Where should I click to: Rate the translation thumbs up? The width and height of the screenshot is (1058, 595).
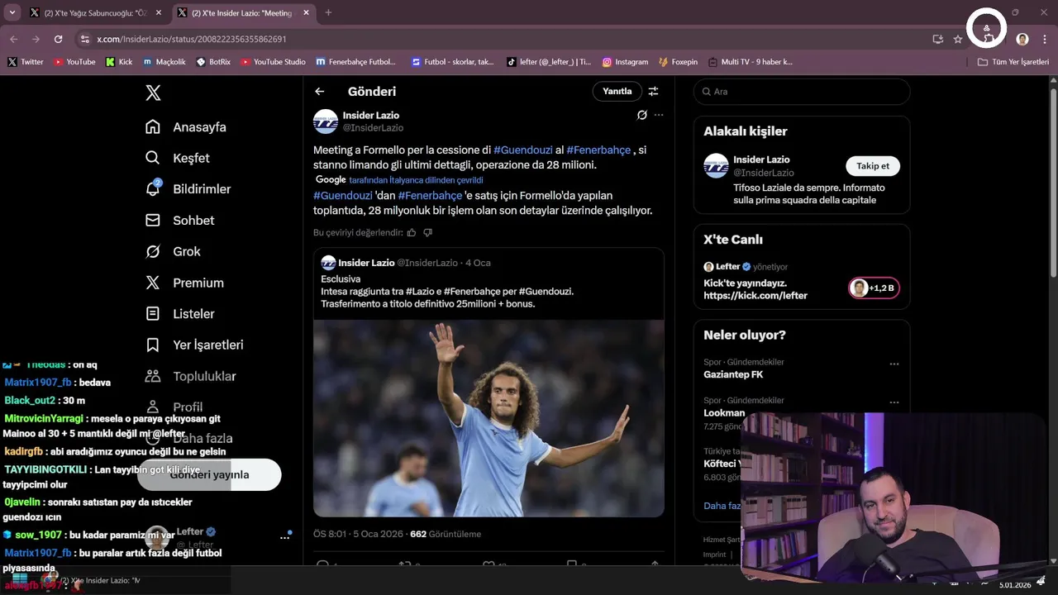click(x=412, y=233)
